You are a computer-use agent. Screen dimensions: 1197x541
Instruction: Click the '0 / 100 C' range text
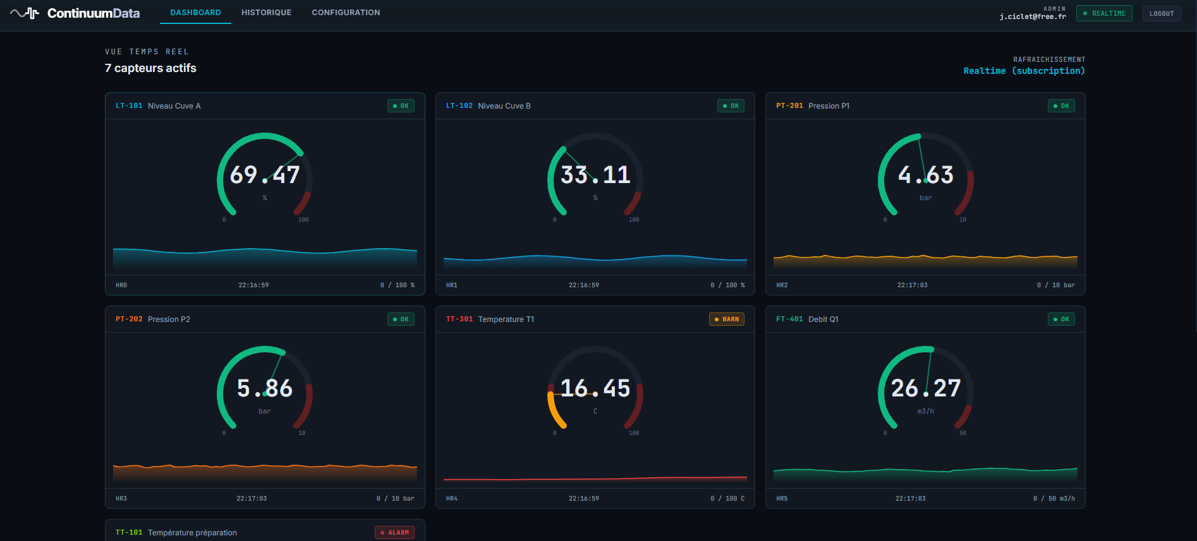[727, 499]
